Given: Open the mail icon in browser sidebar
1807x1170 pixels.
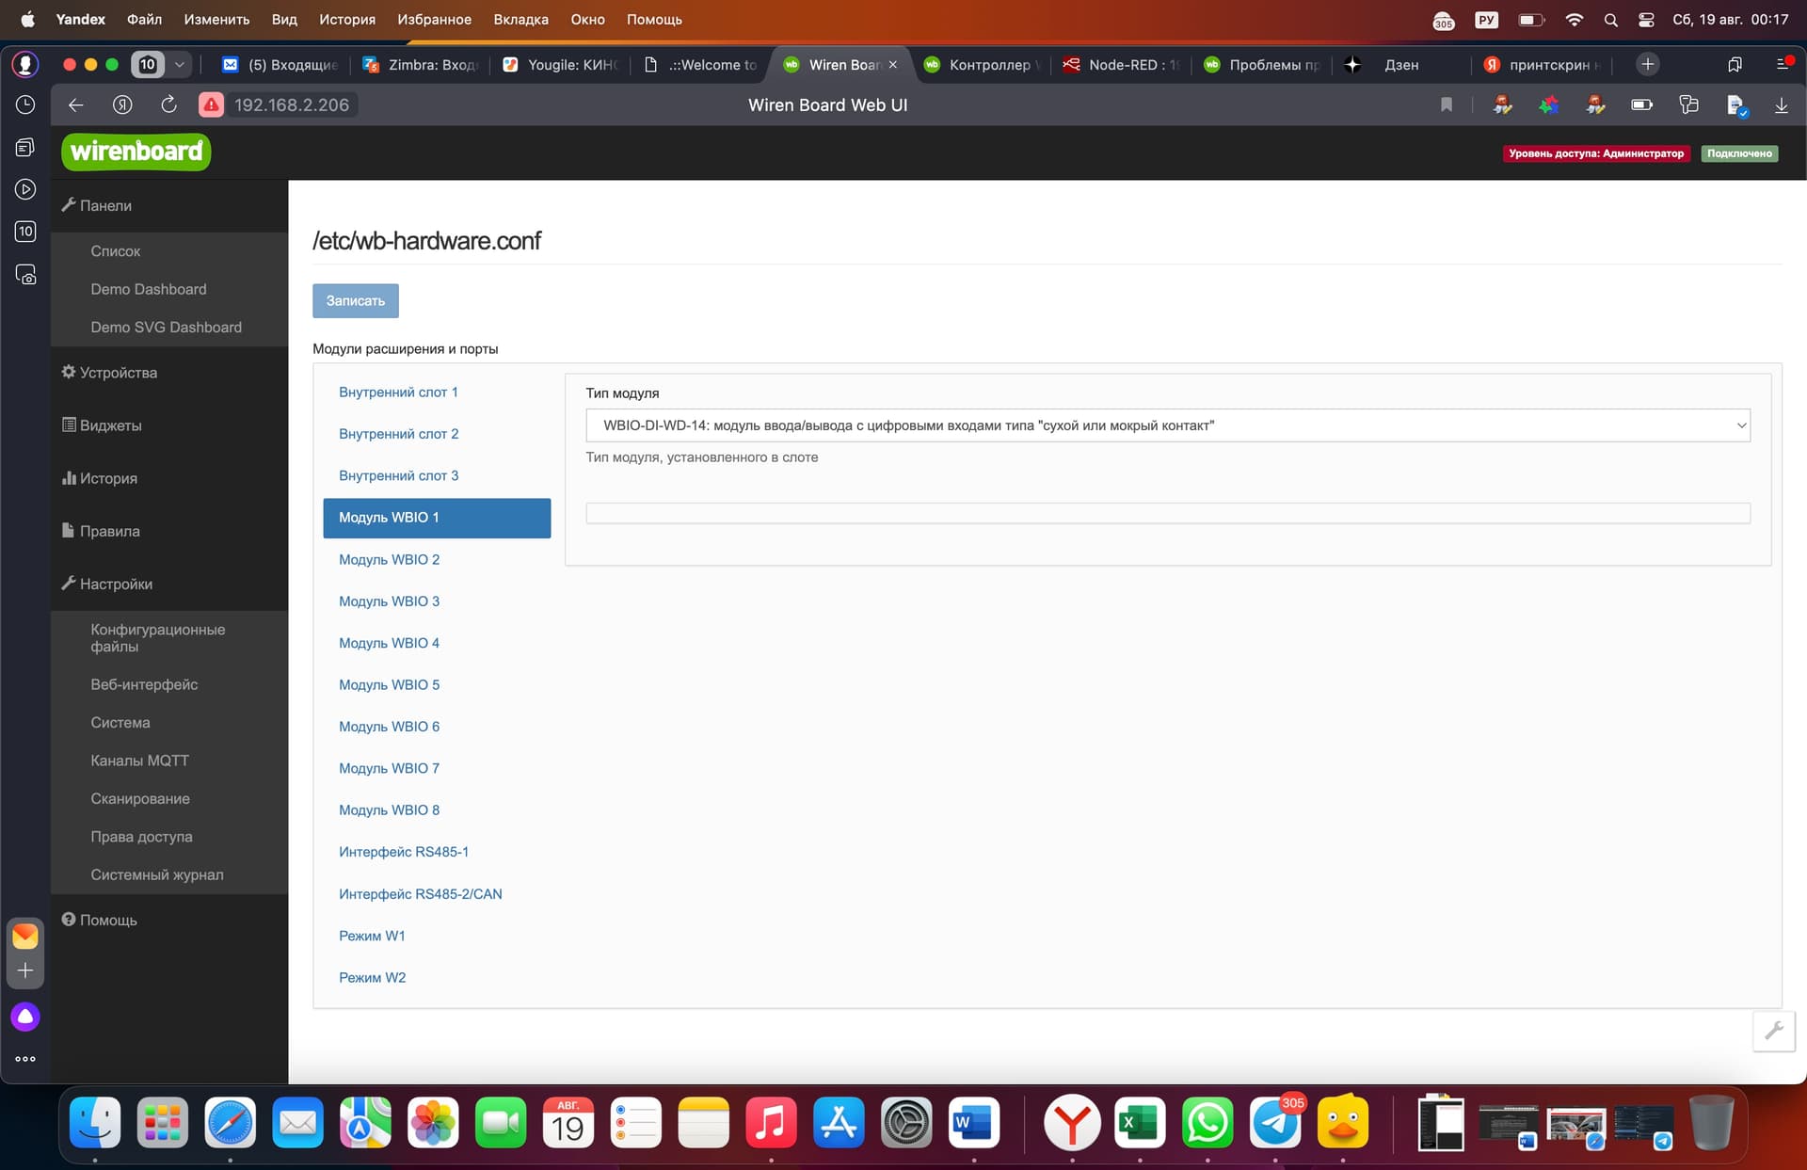Looking at the screenshot, I should [x=25, y=936].
